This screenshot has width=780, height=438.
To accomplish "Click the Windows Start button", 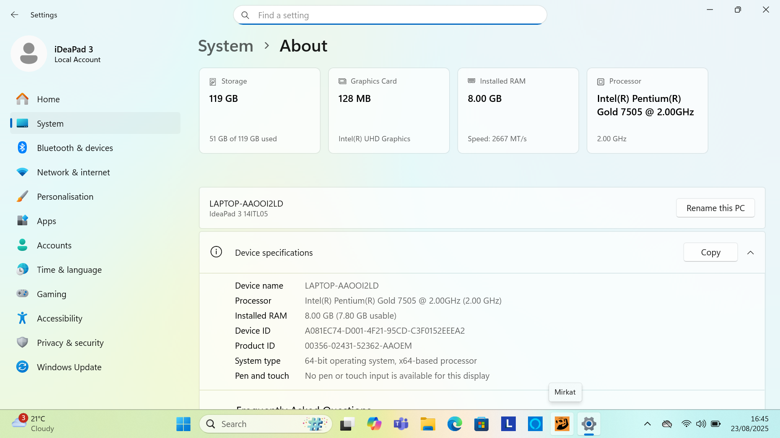I will 183,424.
